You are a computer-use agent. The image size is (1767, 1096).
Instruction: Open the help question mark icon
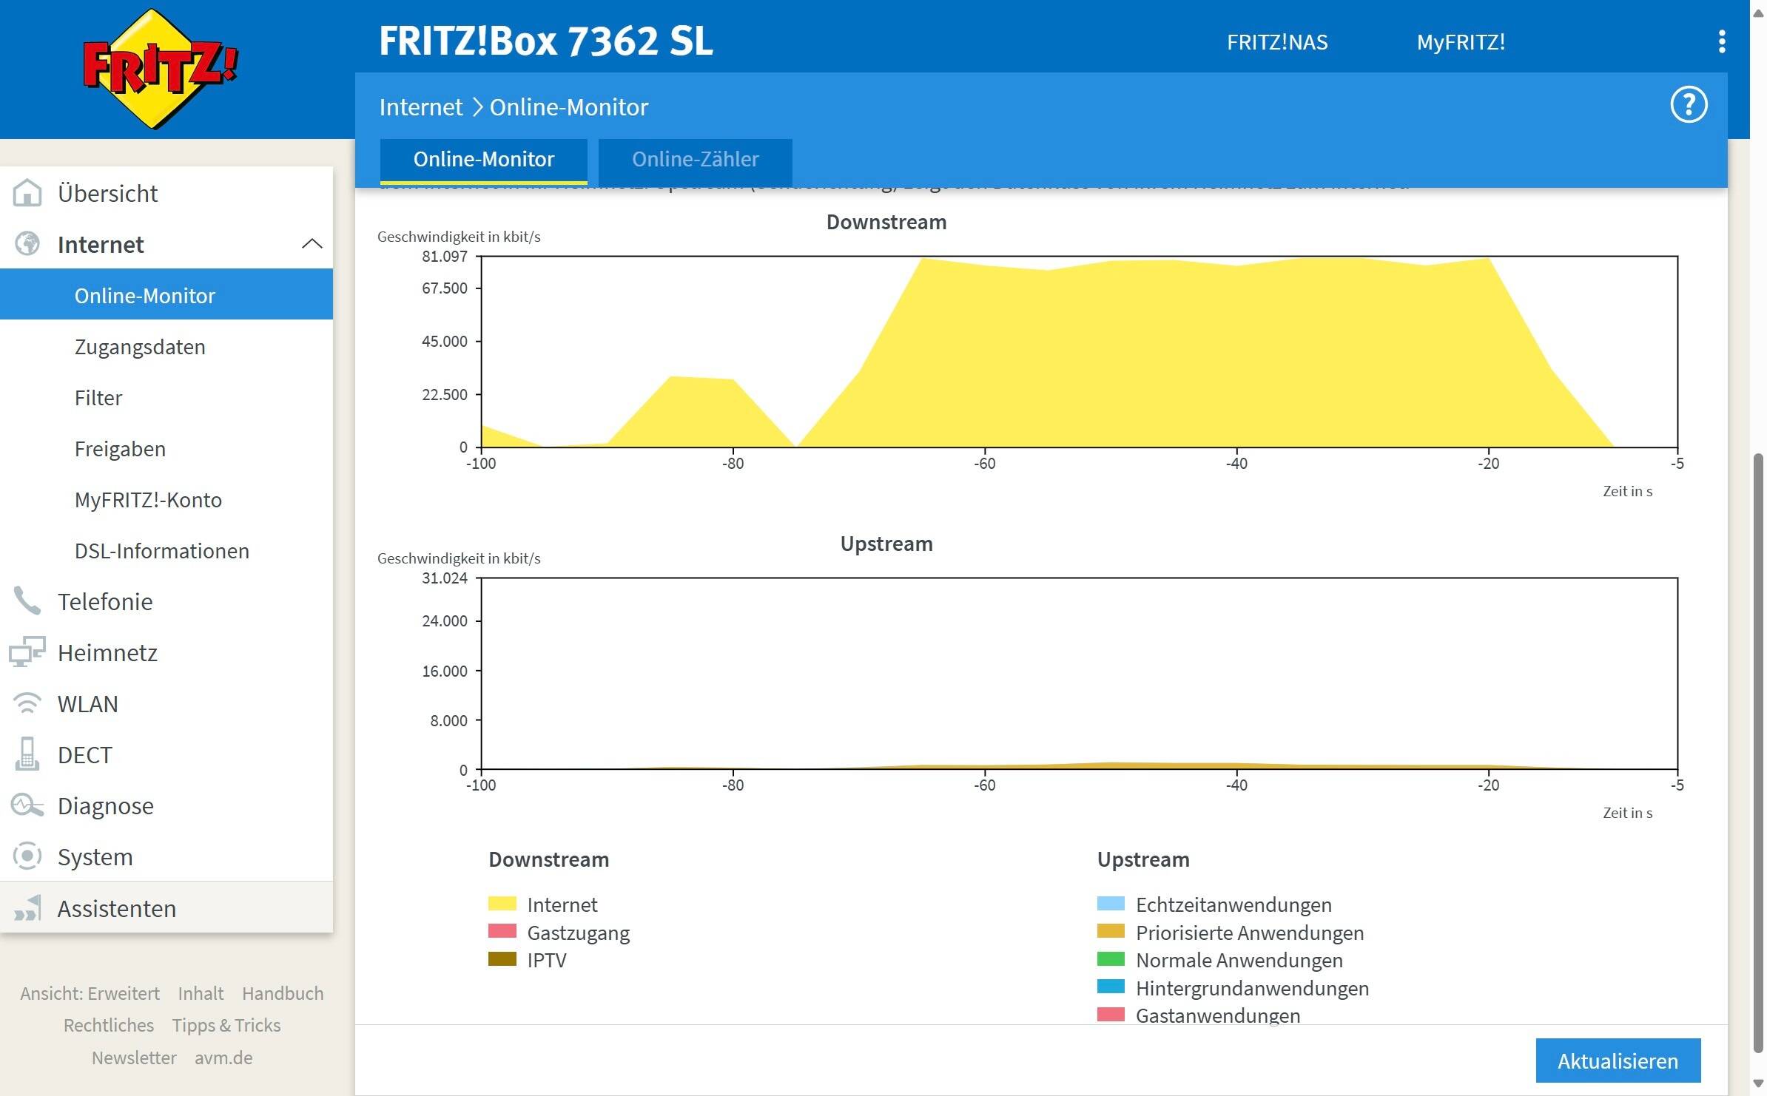pos(1689,105)
